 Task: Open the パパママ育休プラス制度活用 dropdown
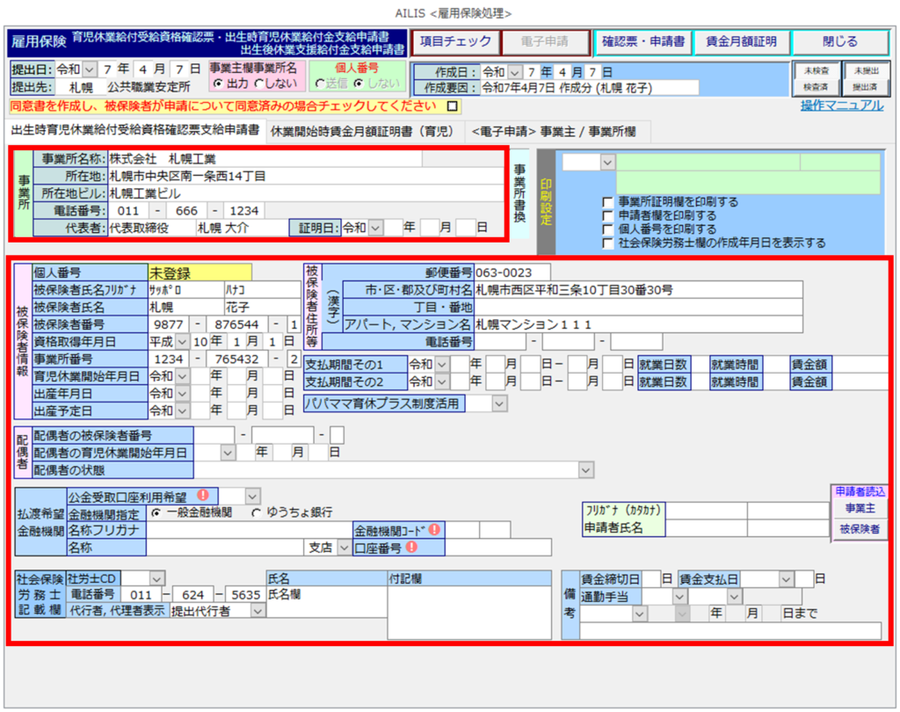click(499, 403)
